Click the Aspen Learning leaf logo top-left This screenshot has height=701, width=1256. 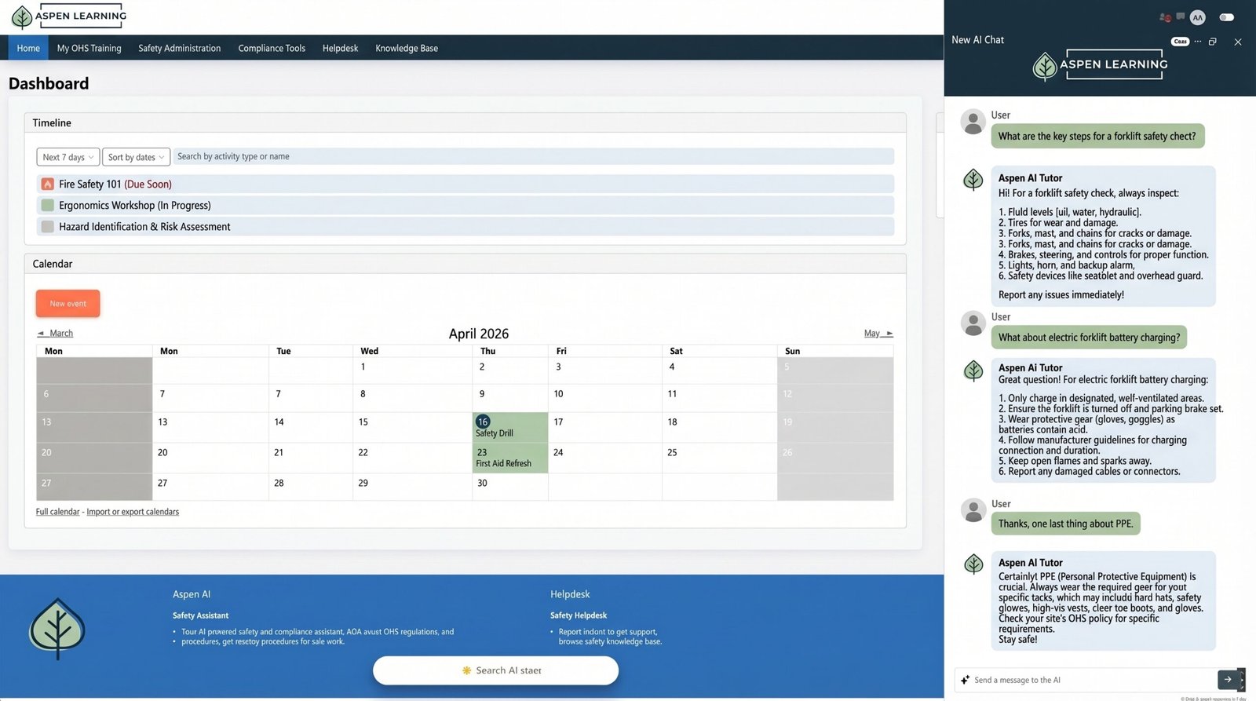(22, 16)
